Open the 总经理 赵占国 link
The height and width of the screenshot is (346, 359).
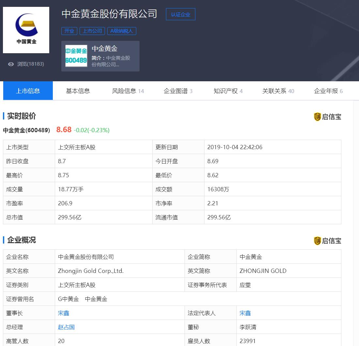pyautogui.click(x=67, y=327)
